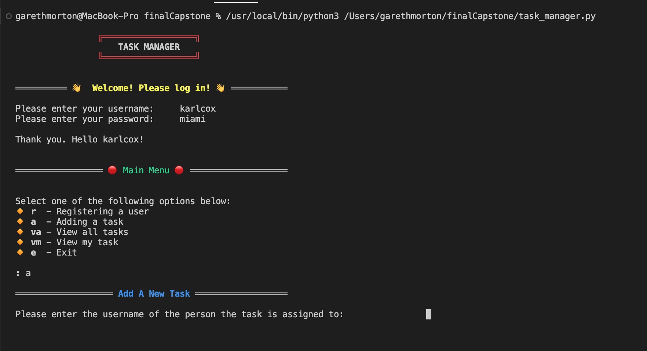
Task: Click the circle icon beside the shell prompt
Action: [8, 16]
